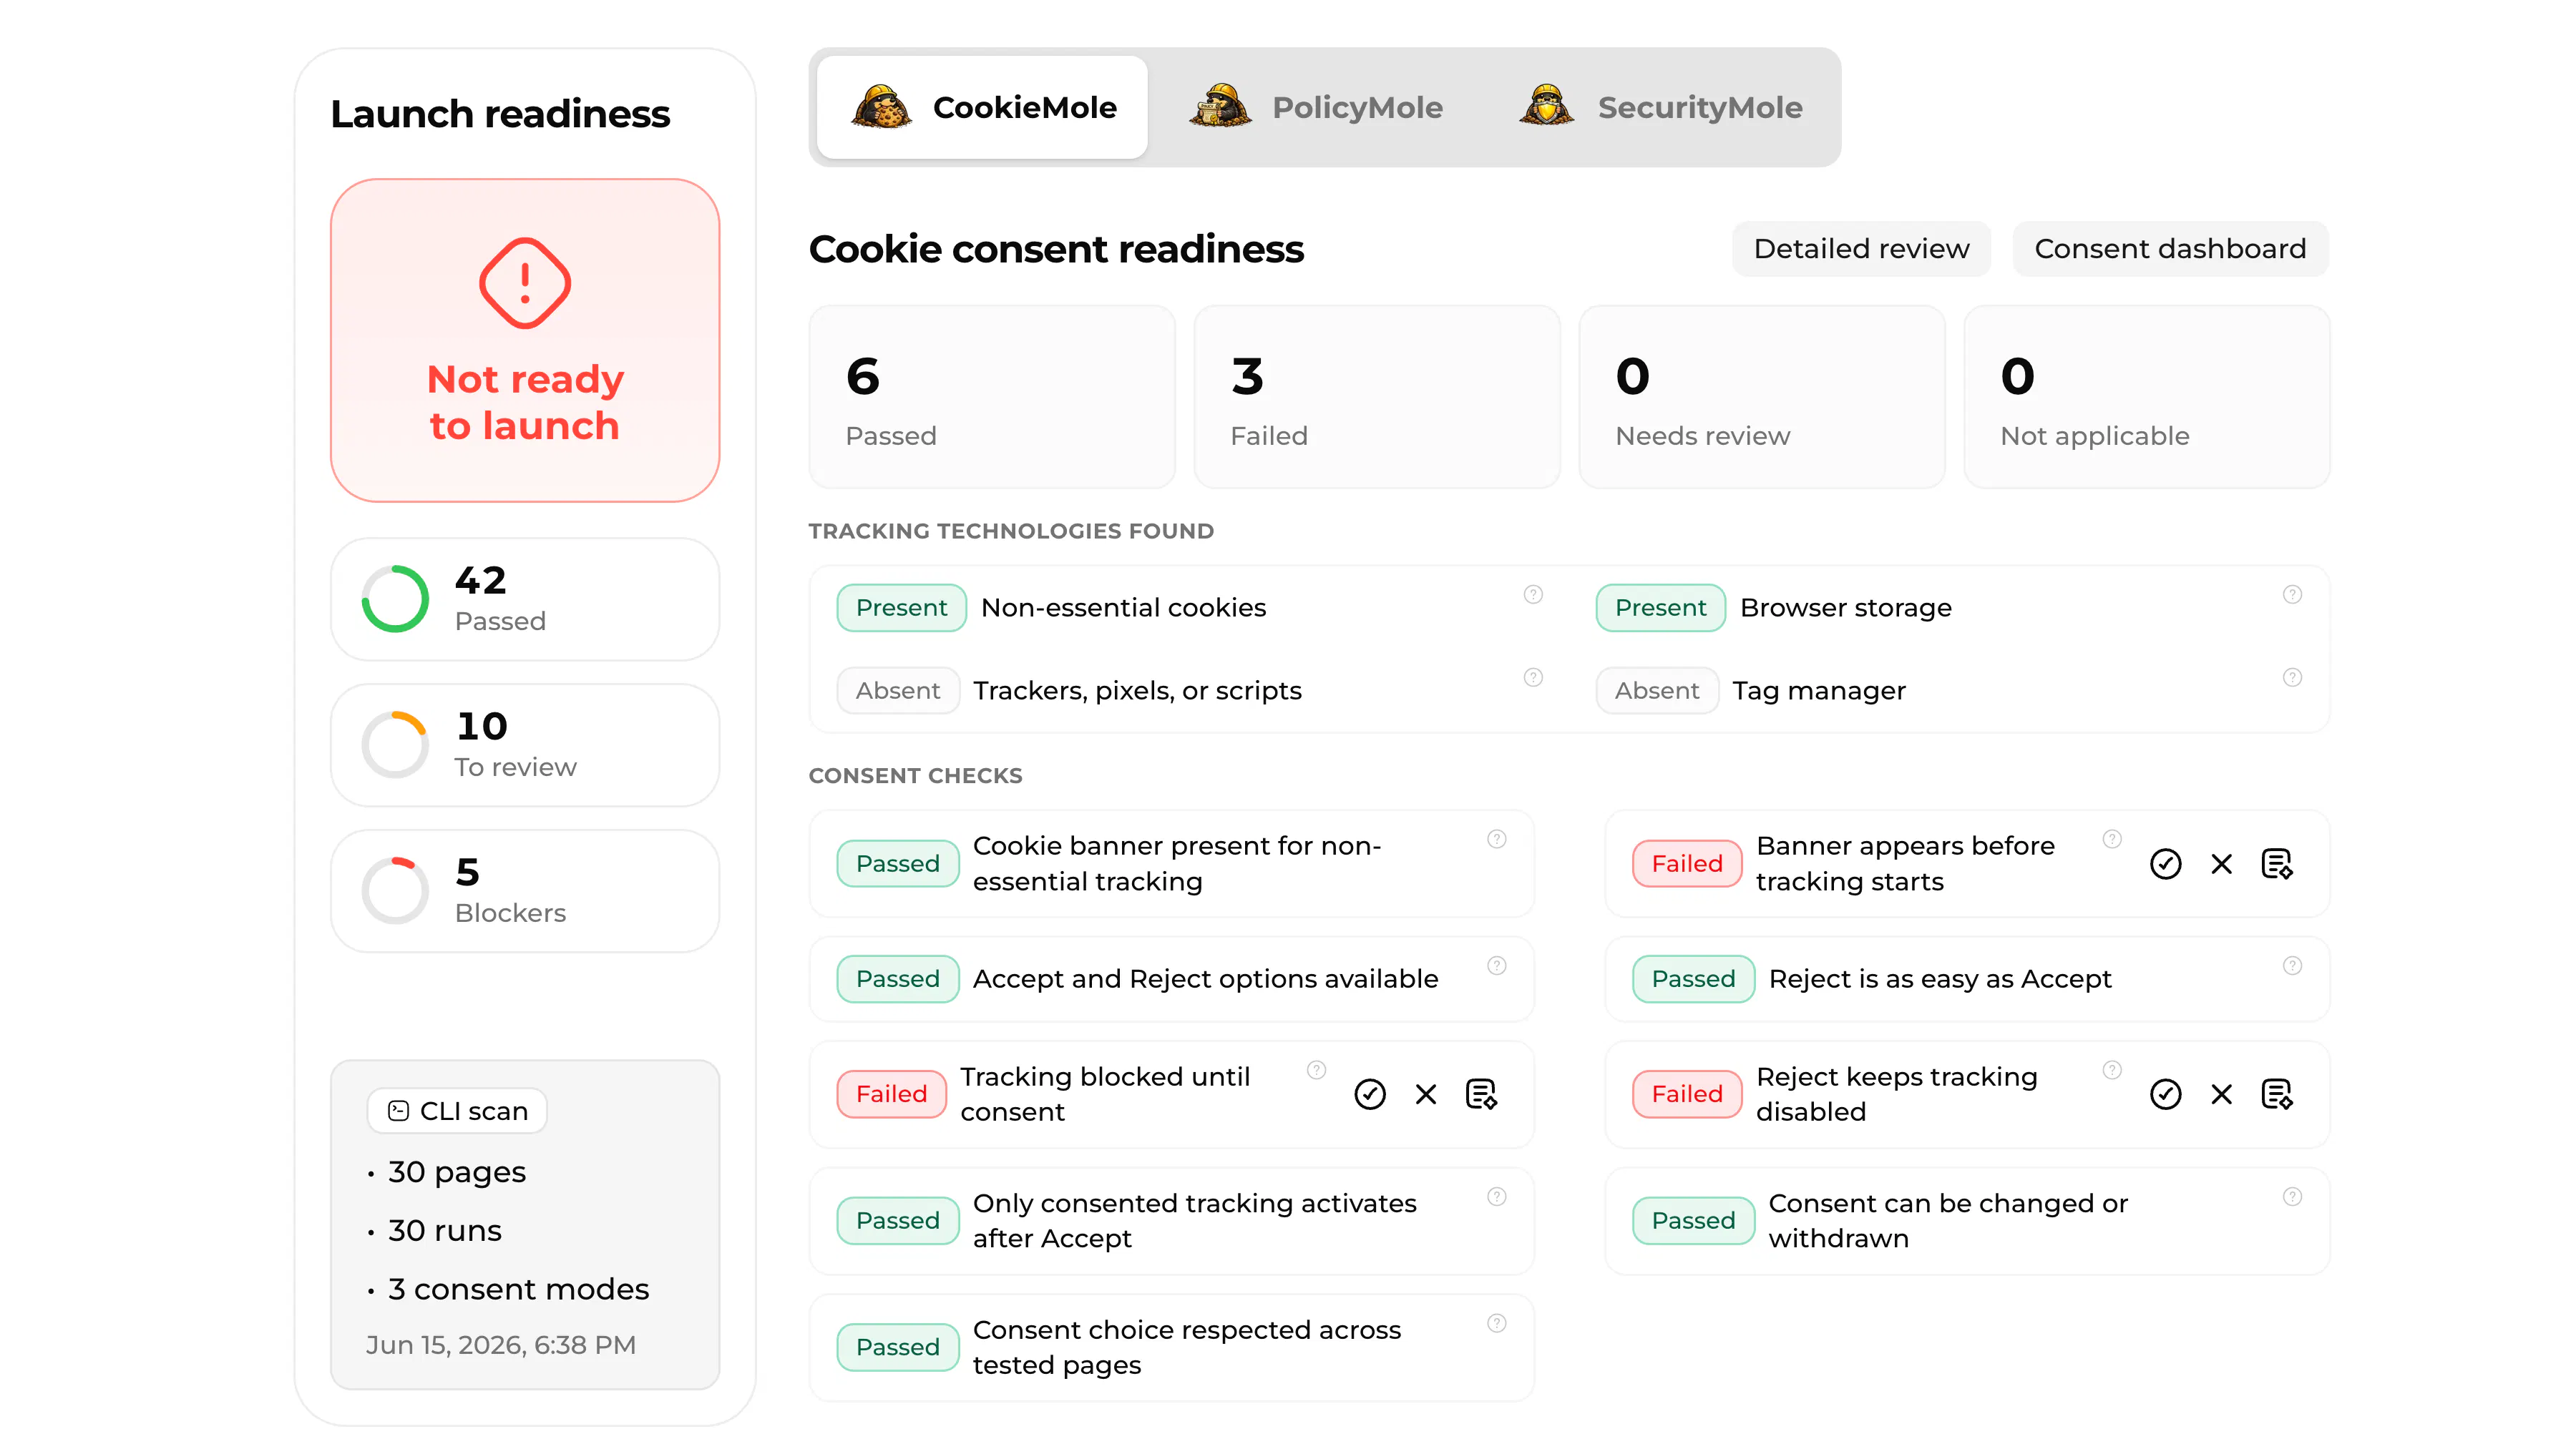This screenshot has height=1449, width=2576.
Task: Add note to Banner appears before tracking starts
Action: click(x=2277, y=865)
